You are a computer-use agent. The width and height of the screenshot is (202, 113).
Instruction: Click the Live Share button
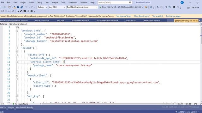coord(193,8)
